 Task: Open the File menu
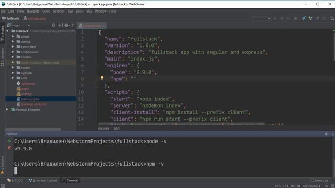pyautogui.click(x=3, y=11)
